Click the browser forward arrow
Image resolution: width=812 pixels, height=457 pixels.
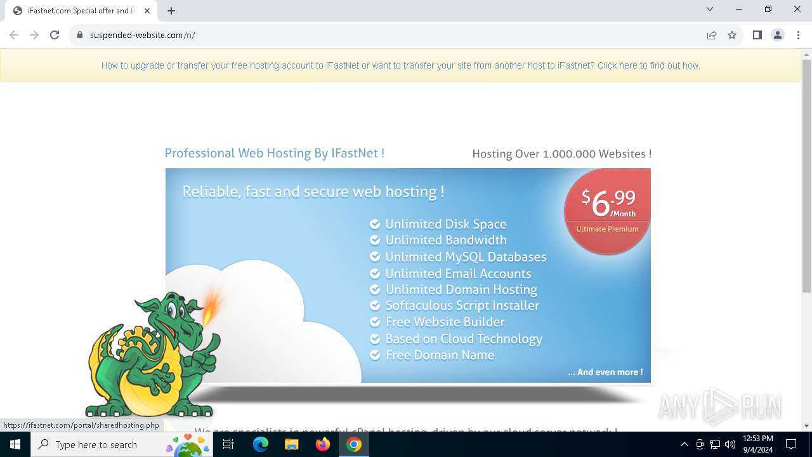tap(34, 35)
